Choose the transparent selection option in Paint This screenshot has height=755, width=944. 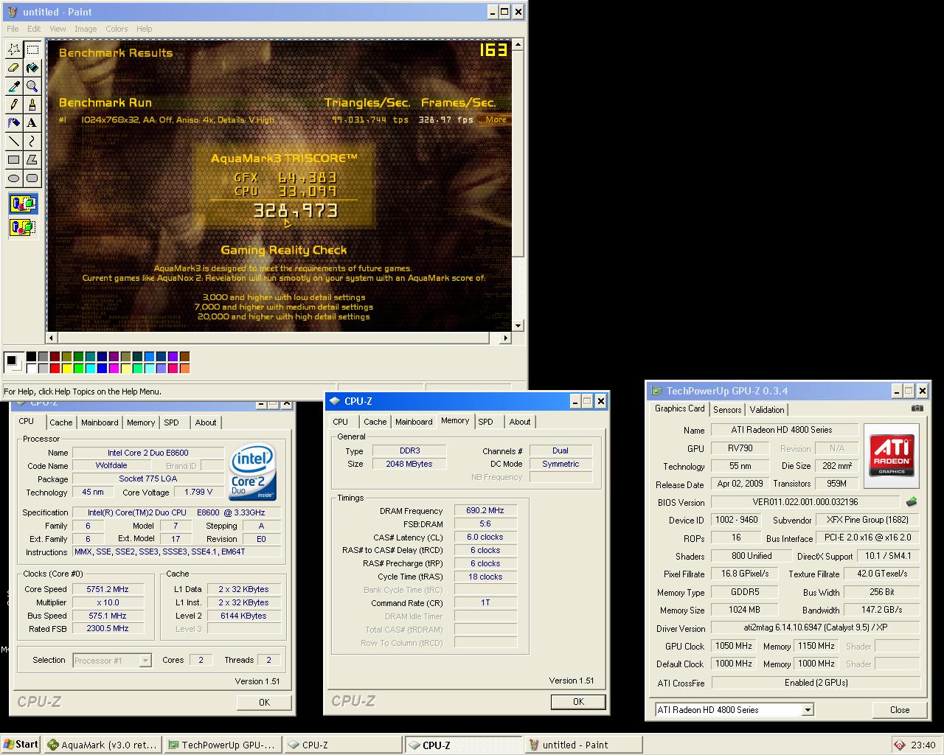[23, 226]
